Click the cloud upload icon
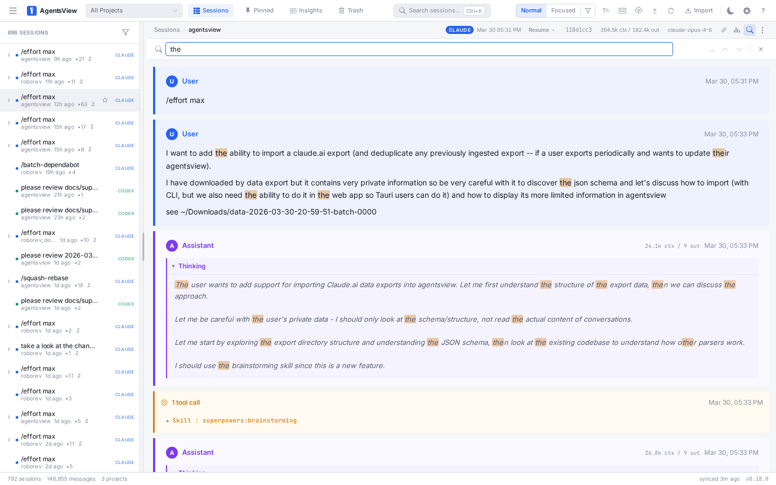776x485 pixels. [639, 11]
